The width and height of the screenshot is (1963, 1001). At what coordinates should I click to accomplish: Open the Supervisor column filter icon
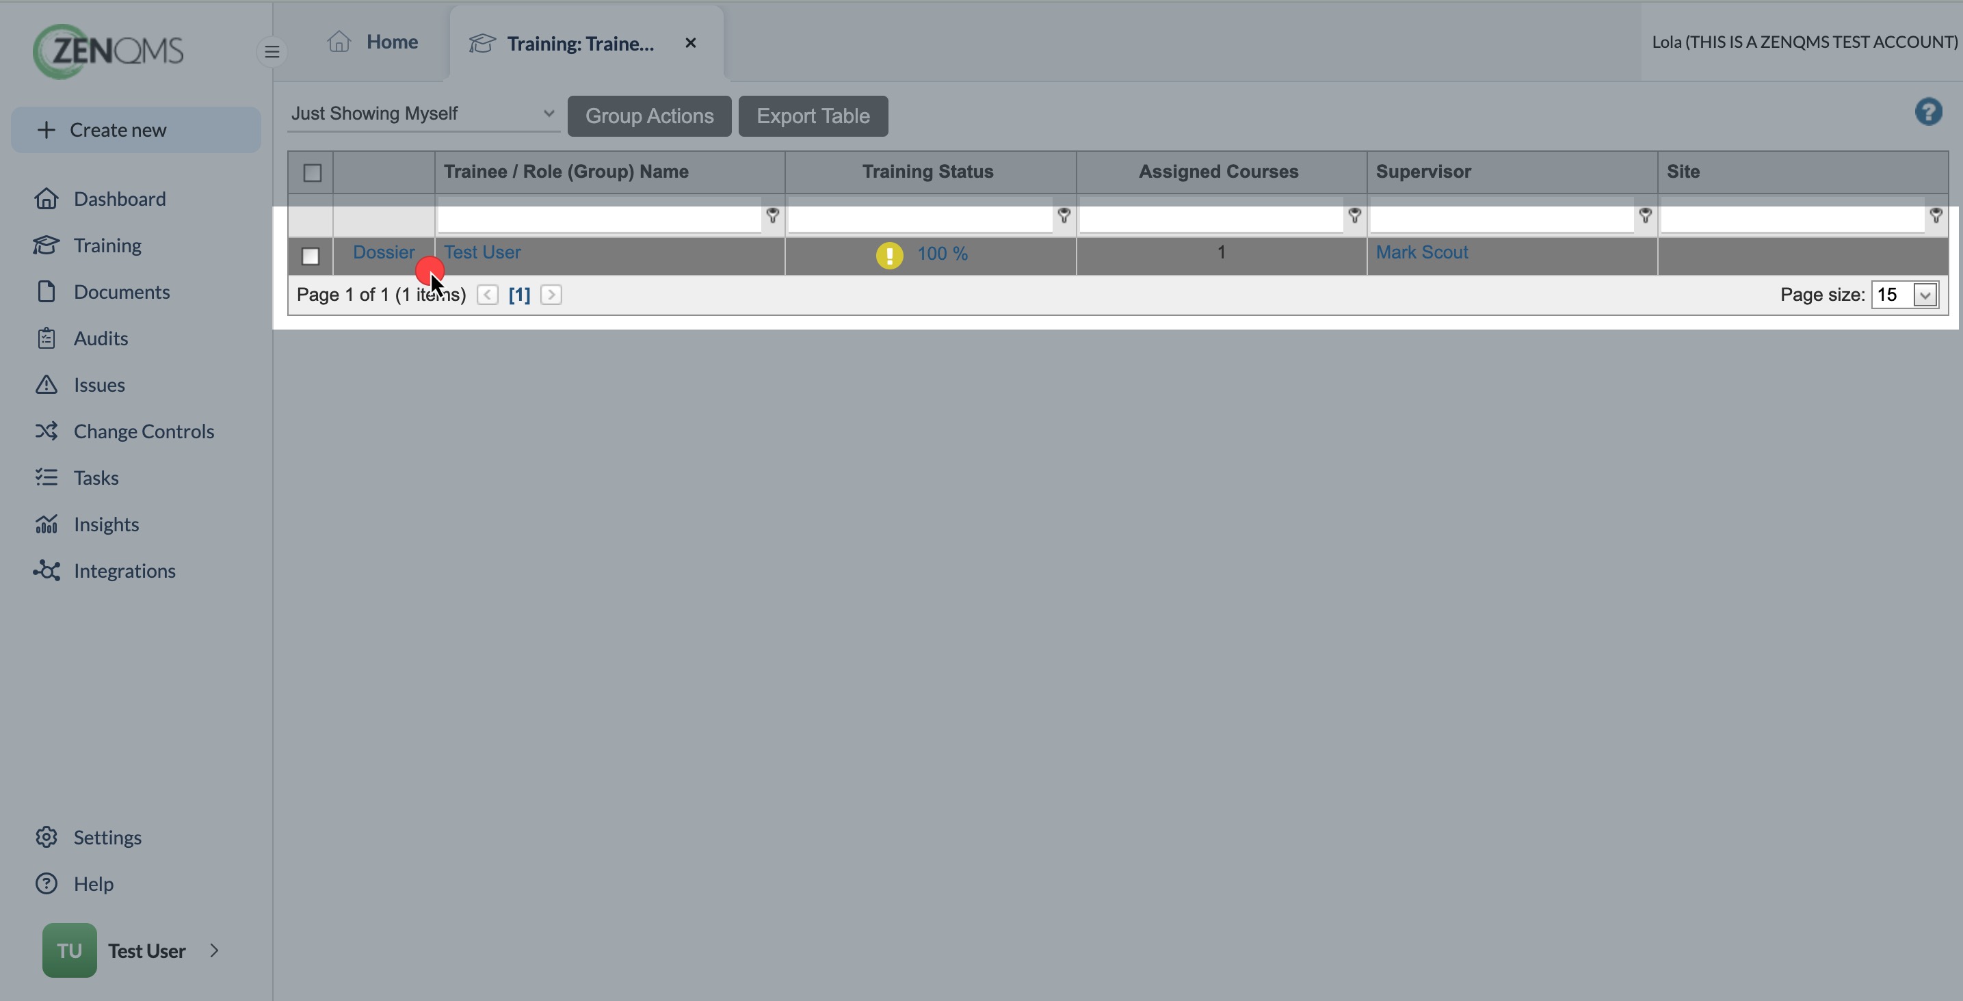coord(1645,215)
